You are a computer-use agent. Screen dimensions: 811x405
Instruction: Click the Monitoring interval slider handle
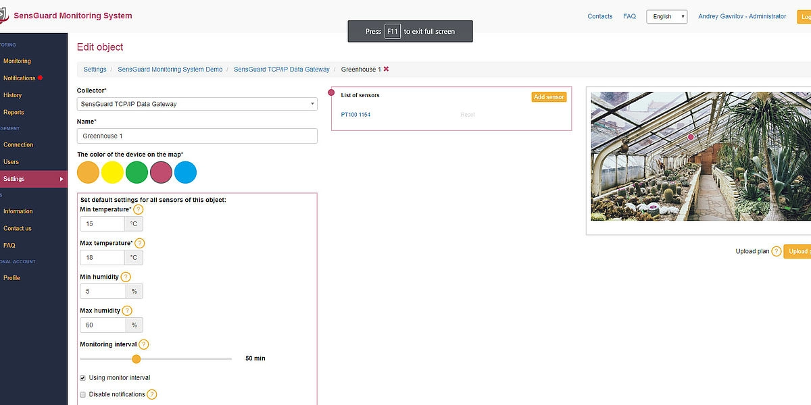pos(136,359)
